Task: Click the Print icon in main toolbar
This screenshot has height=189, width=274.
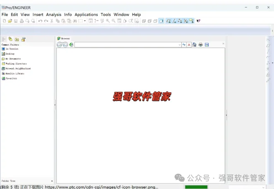Action: [x=22, y=21]
